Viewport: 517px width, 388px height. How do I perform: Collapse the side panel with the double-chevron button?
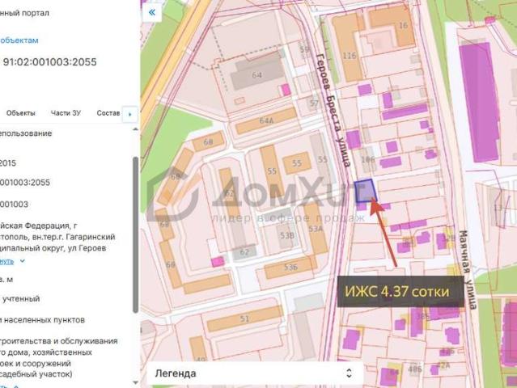pyautogui.click(x=151, y=12)
